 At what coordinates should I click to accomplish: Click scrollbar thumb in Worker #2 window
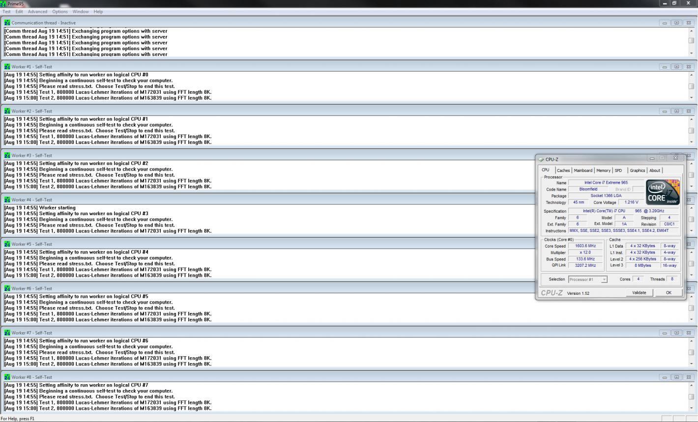[691, 130]
